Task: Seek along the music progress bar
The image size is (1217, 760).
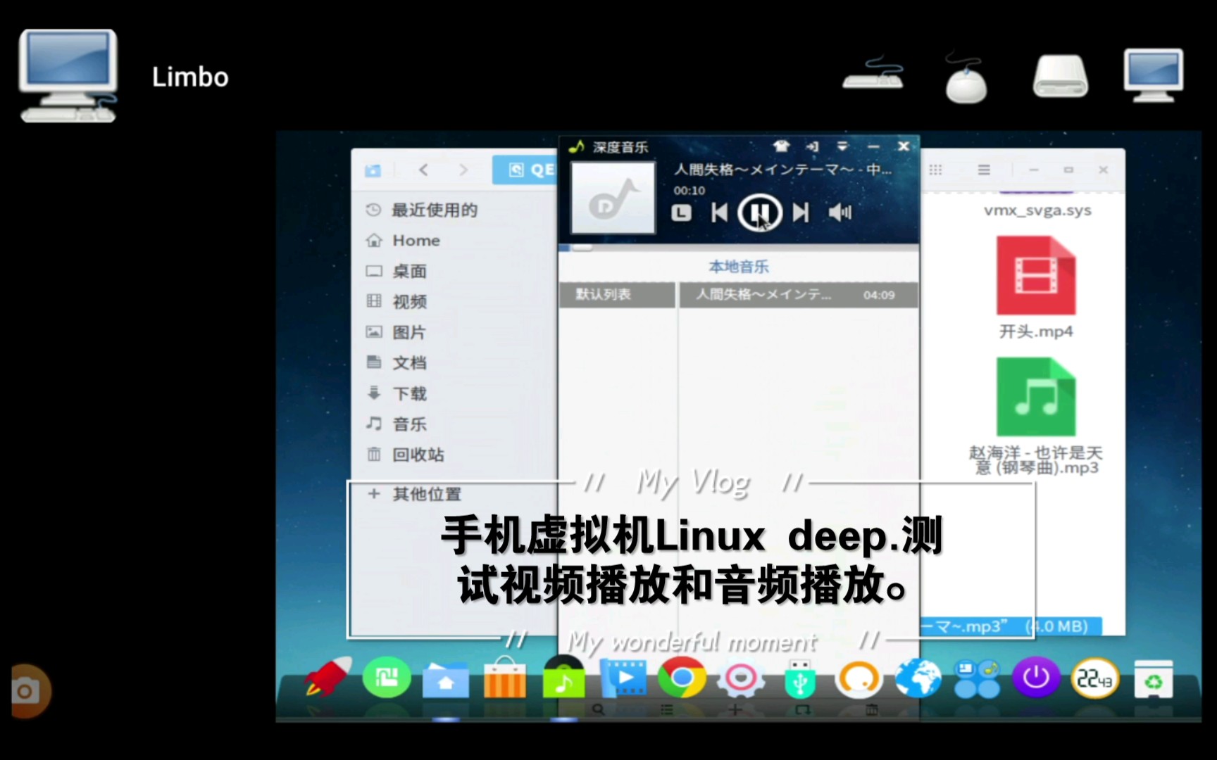Action: pos(739,248)
